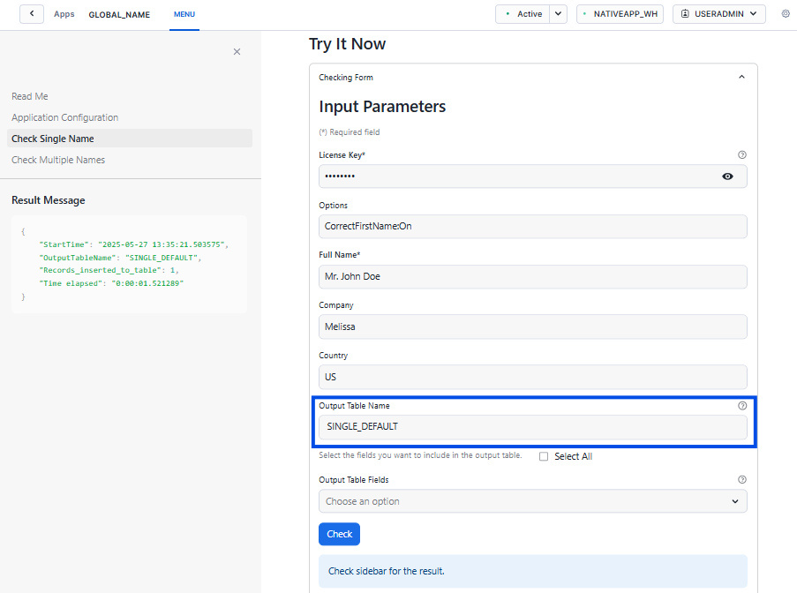This screenshot has height=593, width=797.
Task: Switch to the MENU tab
Action: point(184,14)
